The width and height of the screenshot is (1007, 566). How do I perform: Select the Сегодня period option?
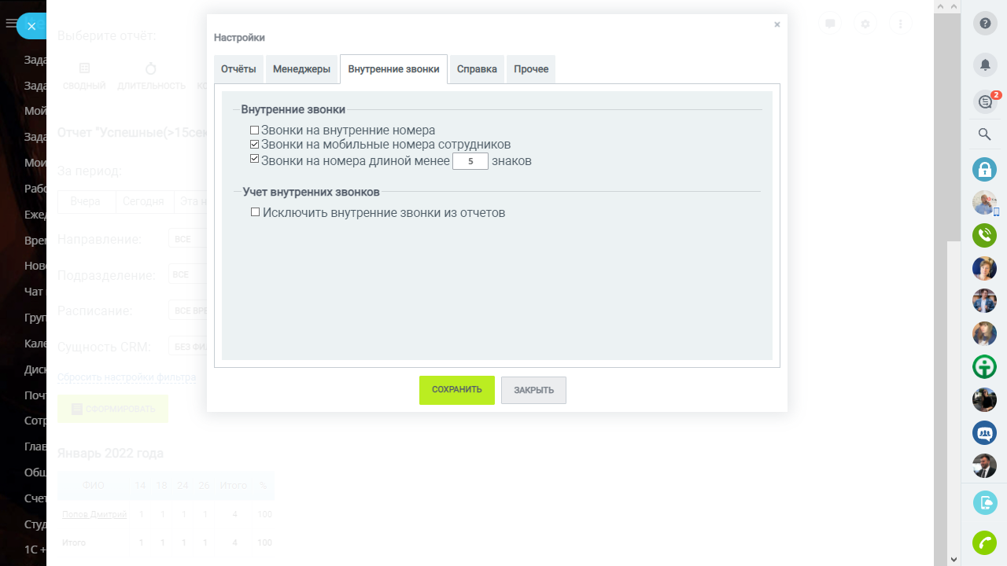tap(143, 201)
